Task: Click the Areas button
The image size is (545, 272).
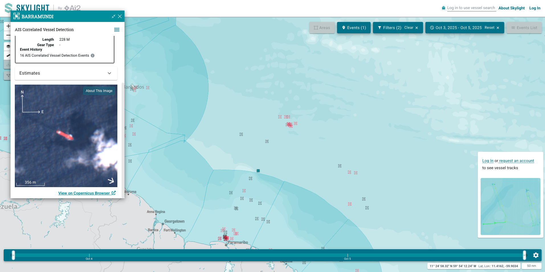Action: coord(322,28)
